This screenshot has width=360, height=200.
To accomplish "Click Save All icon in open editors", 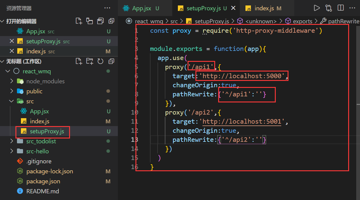I will 100,21.
